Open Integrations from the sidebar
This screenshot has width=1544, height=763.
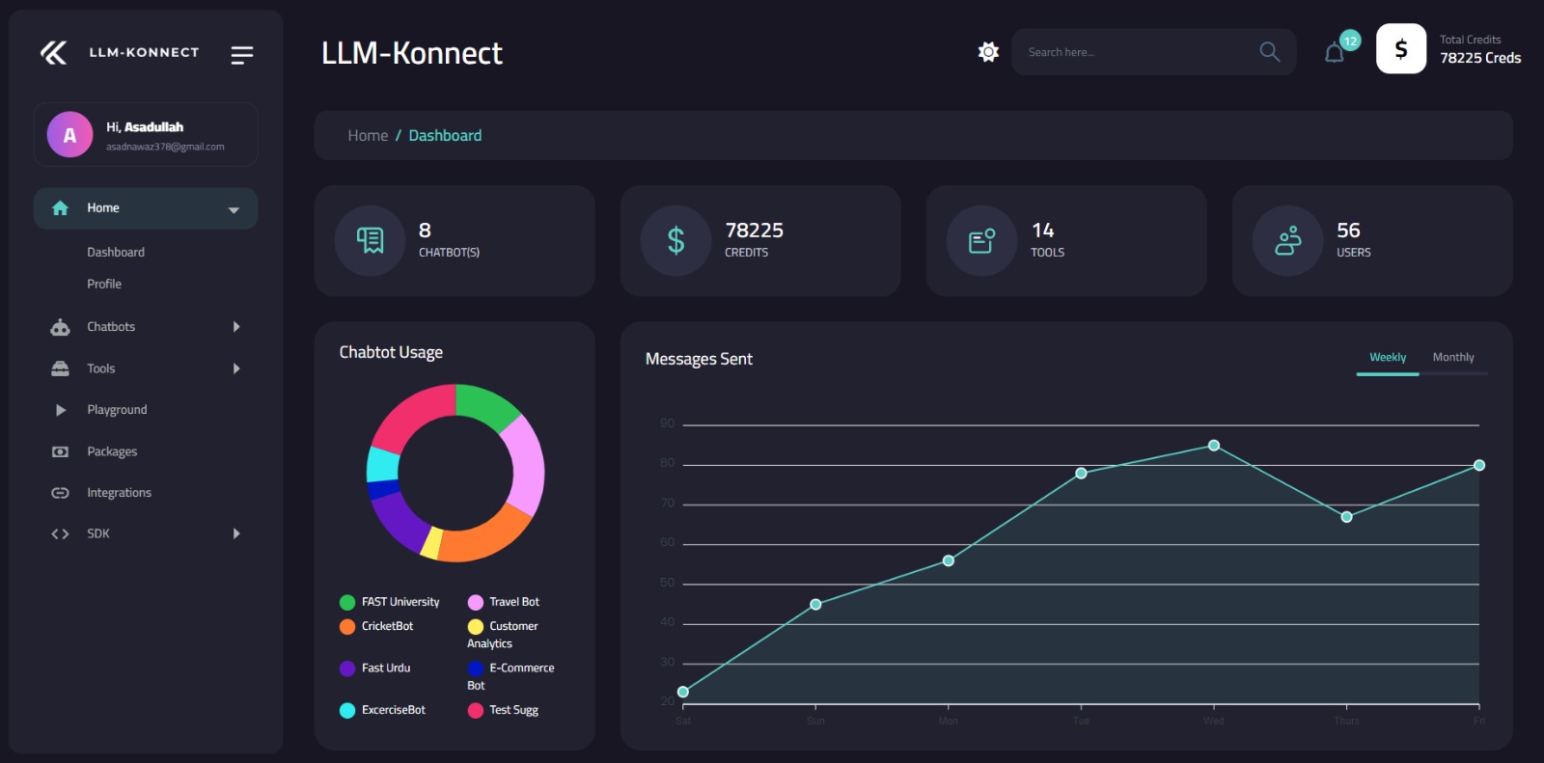point(119,493)
